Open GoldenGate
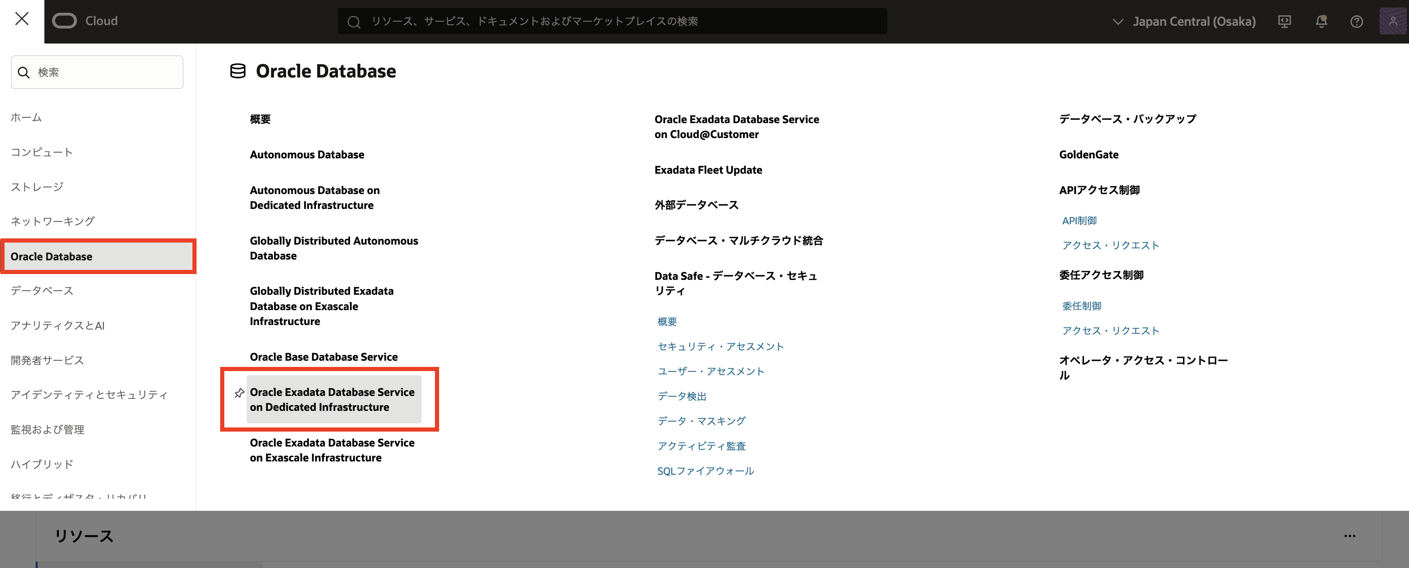This screenshot has height=568, width=1409. 1088,155
